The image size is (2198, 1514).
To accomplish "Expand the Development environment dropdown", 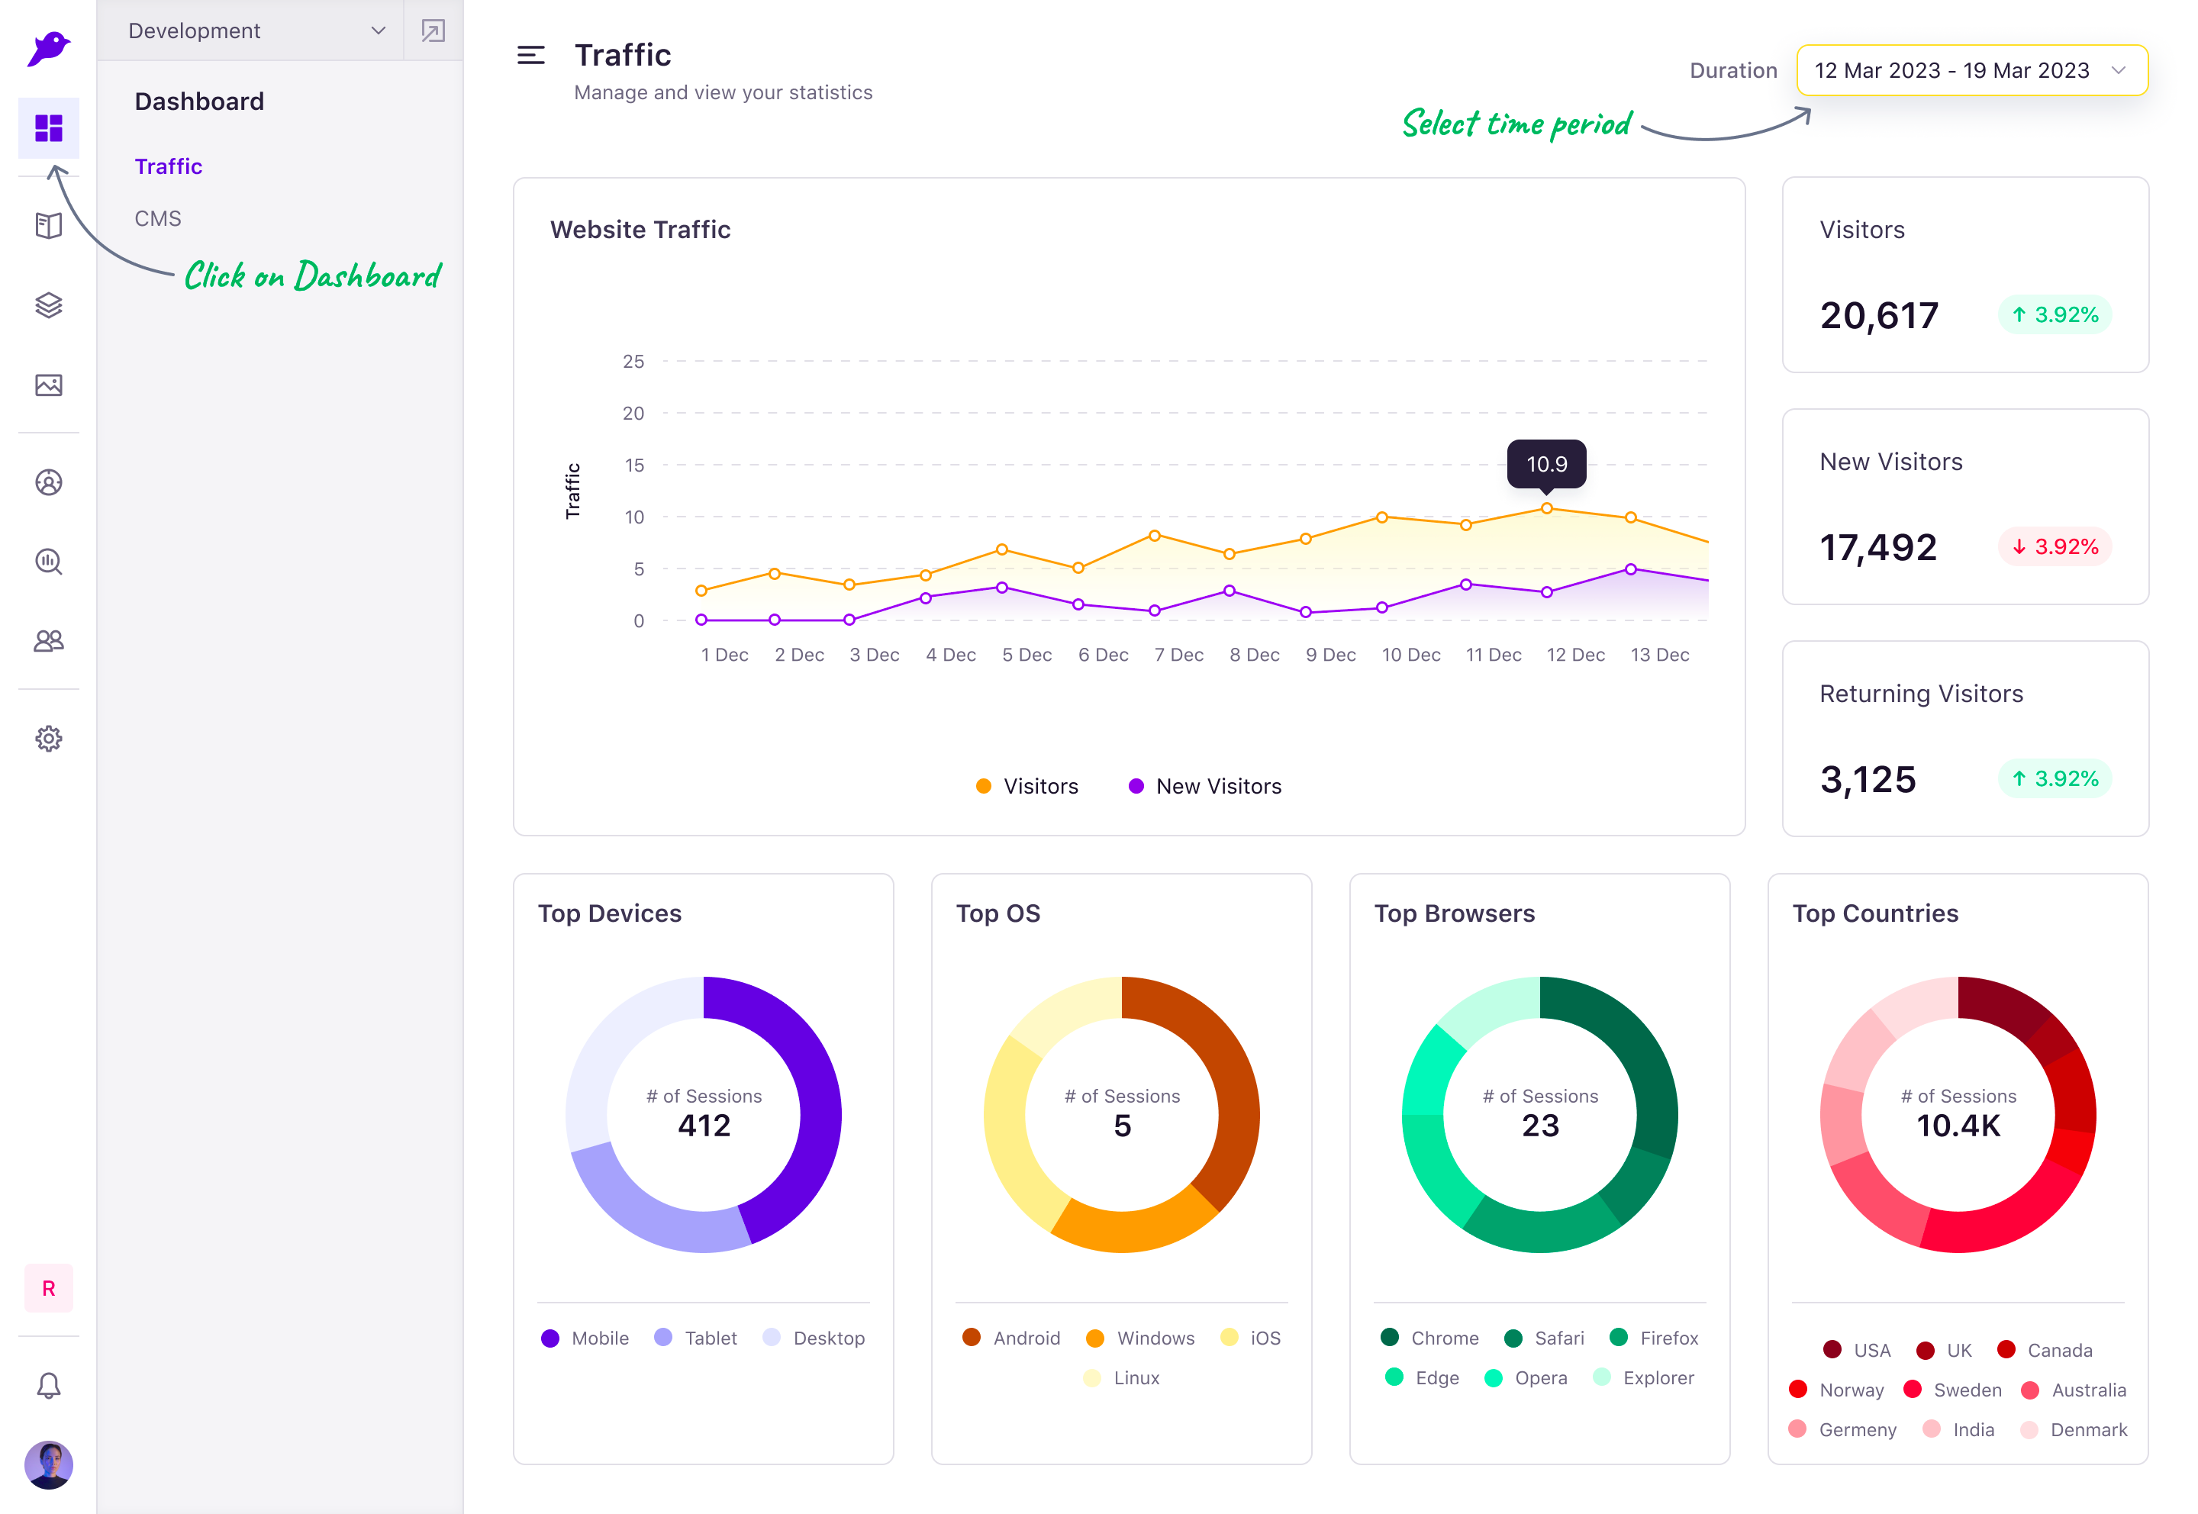I will pos(250,31).
